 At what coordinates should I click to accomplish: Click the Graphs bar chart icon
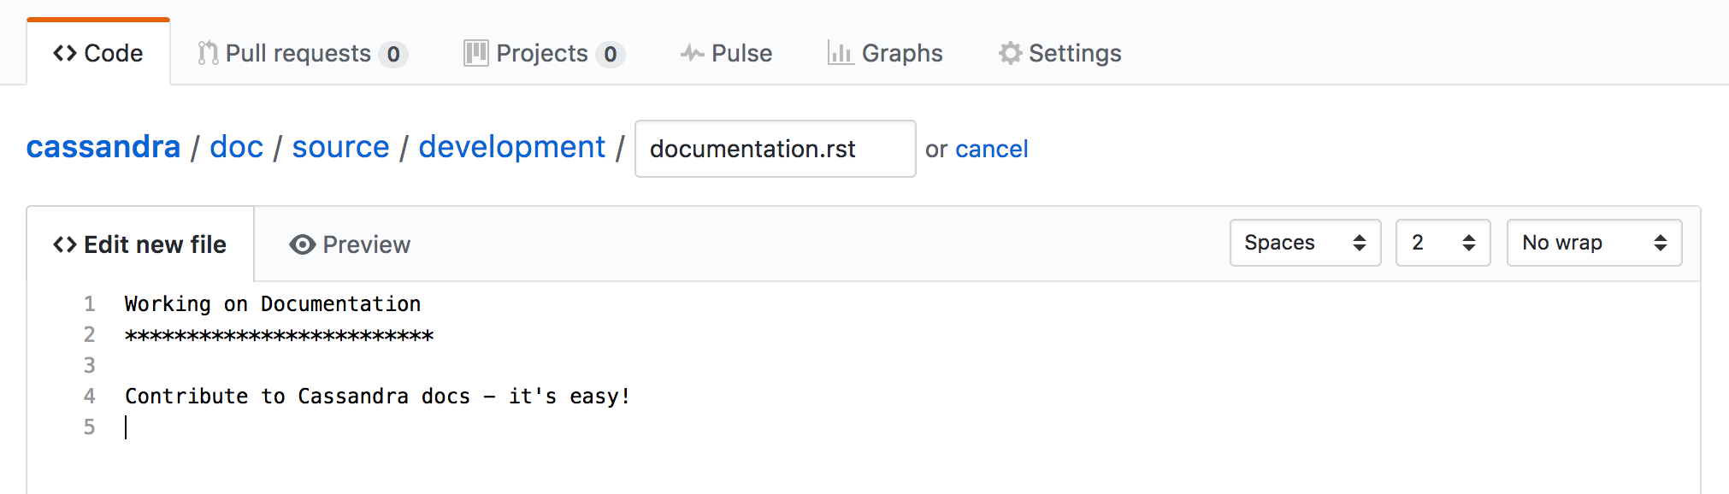coord(840,53)
